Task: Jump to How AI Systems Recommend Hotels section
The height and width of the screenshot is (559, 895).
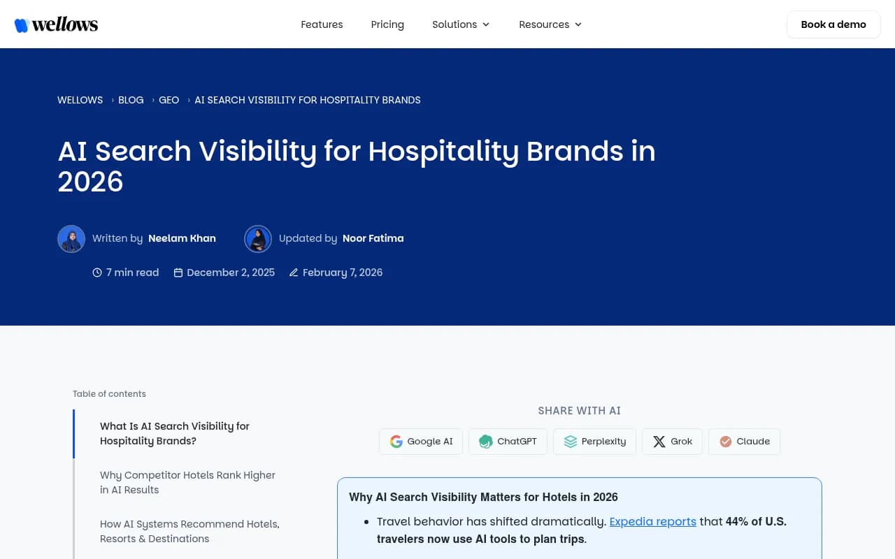Action: point(189,531)
